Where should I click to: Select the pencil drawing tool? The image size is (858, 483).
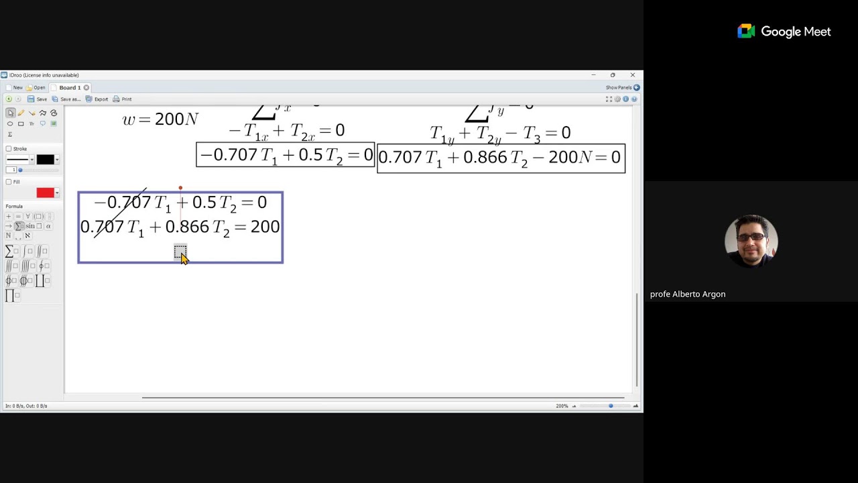(21, 113)
